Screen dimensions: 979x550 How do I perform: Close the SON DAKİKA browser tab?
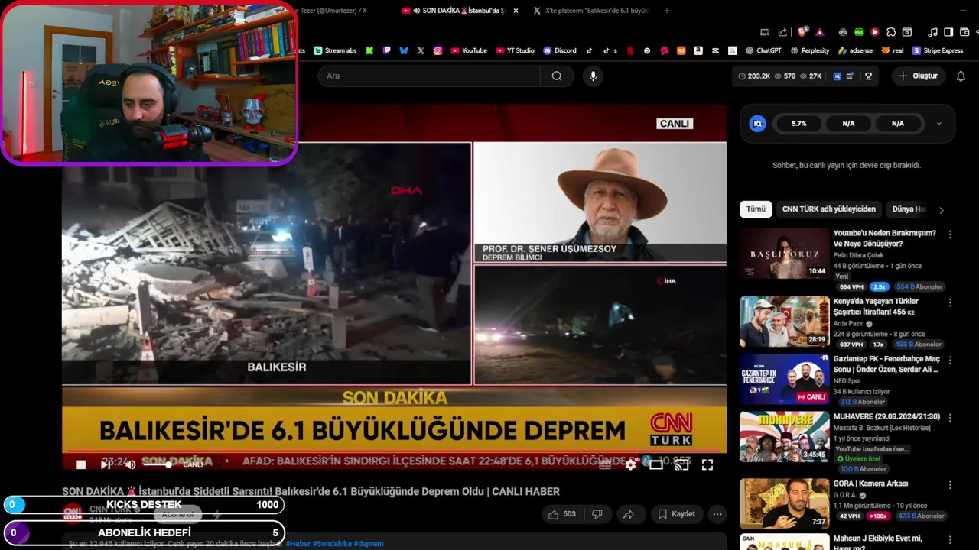click(x=516, y=11)
